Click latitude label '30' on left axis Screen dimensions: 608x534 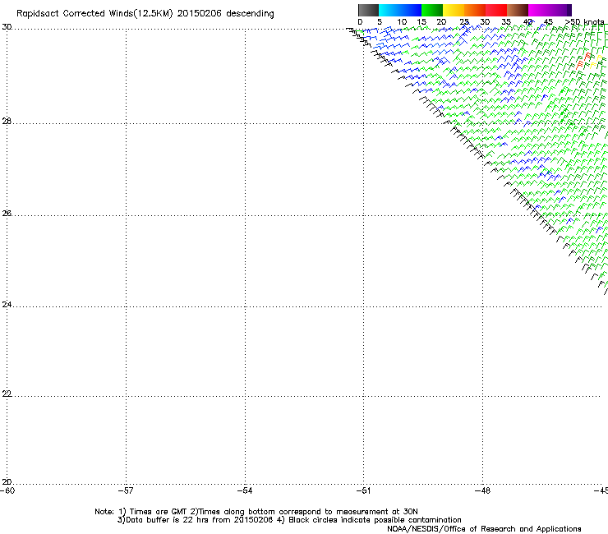click(7, 27)
